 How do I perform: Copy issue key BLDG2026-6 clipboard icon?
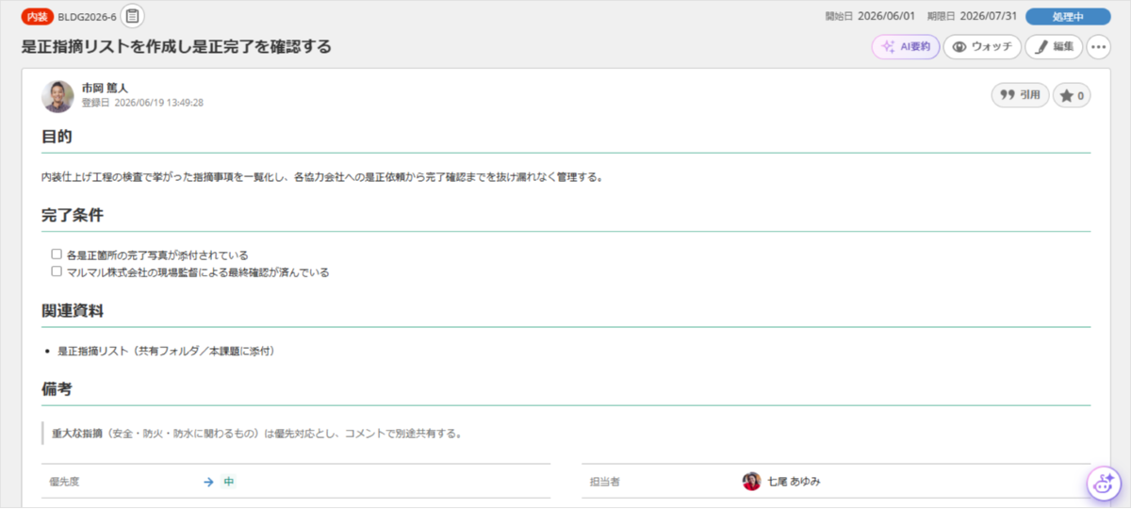133,16
